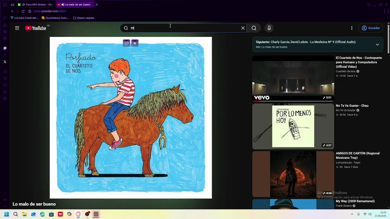Click the www.youtube.com/watch address bar
390x219 pixels.
click(x=50, y=11)
